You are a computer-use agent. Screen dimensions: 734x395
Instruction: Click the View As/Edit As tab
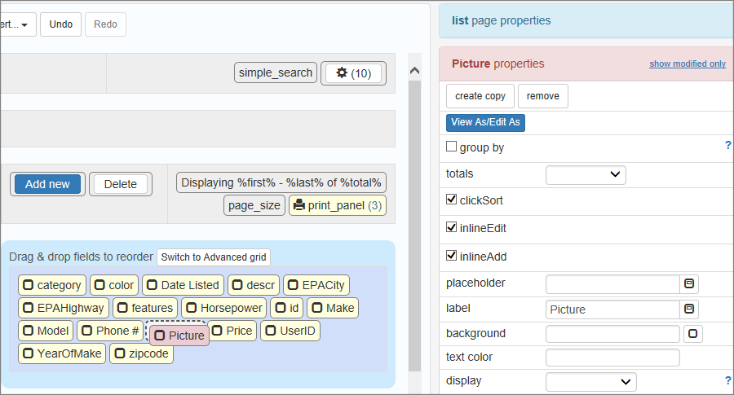(485, 122)
